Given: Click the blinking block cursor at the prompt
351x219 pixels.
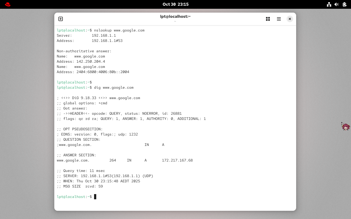Looking at the screenshot, I should pos(95,197).
